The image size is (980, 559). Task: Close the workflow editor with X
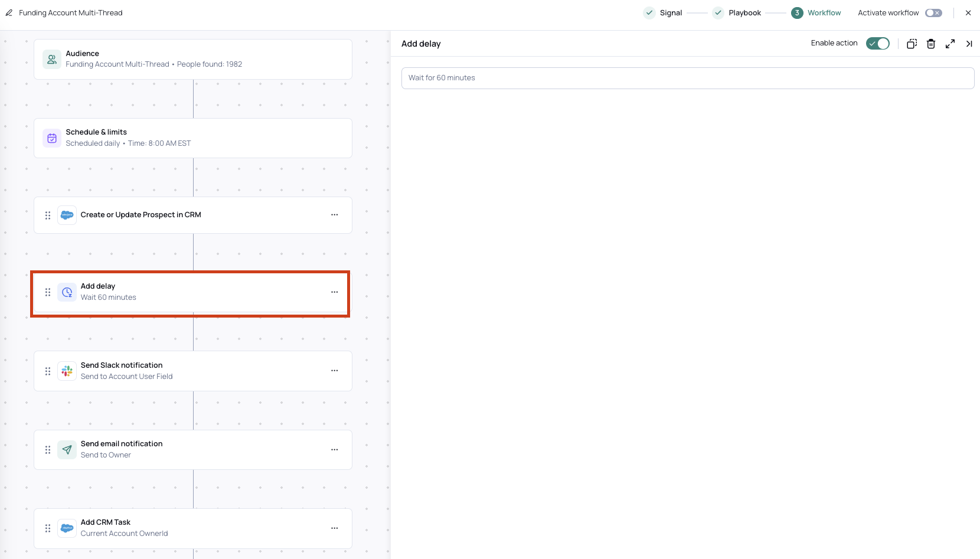968,13
